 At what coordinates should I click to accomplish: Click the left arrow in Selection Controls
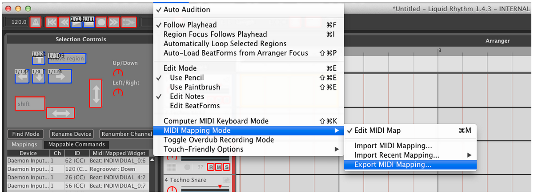pos(22,76)
